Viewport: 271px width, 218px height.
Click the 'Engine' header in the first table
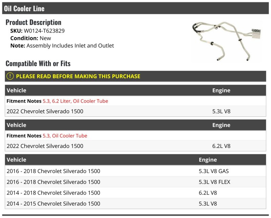221,90
